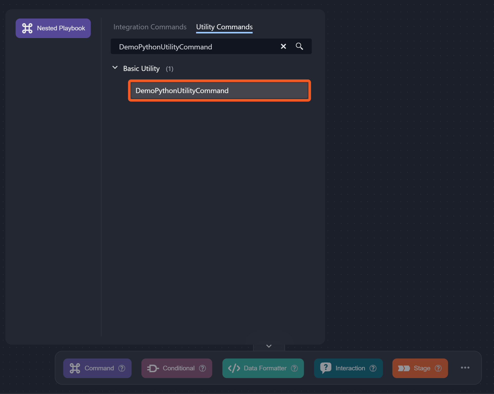The height and width of the screenshot is (394, 494).
Task: Click the magnifier search icon
Action: click(x=299, y=46)
